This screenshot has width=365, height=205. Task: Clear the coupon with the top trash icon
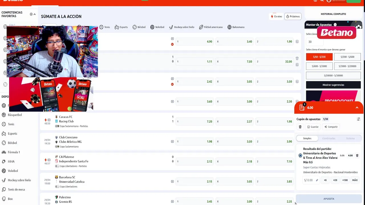point(300,127)
